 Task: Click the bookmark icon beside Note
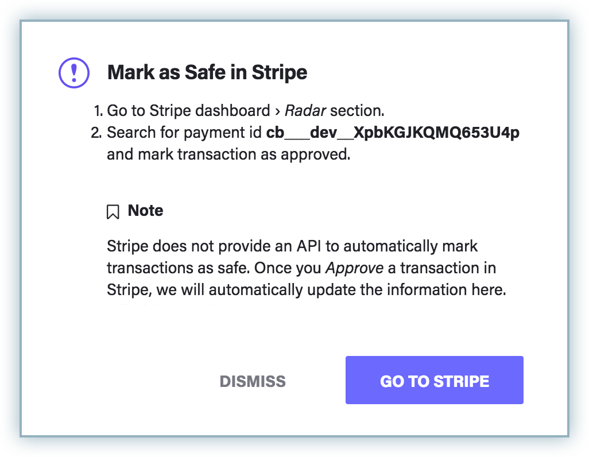tap(113, 212)
